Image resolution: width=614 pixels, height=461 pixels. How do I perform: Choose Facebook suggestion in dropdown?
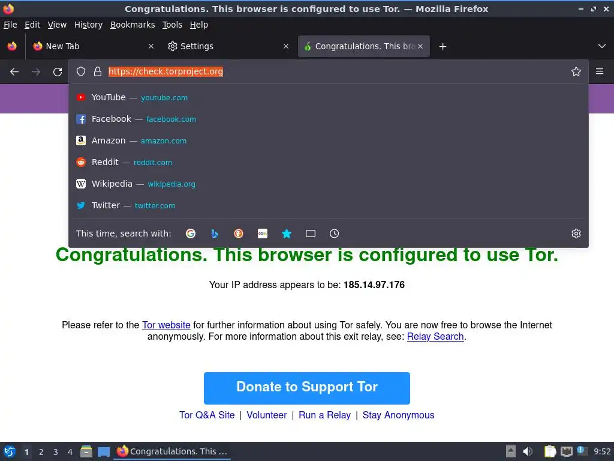click(328, 119)
